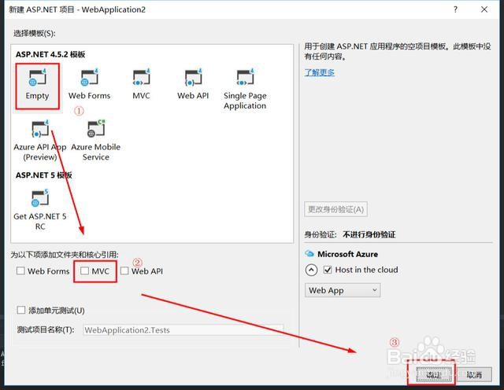Cancel the dialog with 取消
The image size is (504, 390).
click(x=474, y=374)
